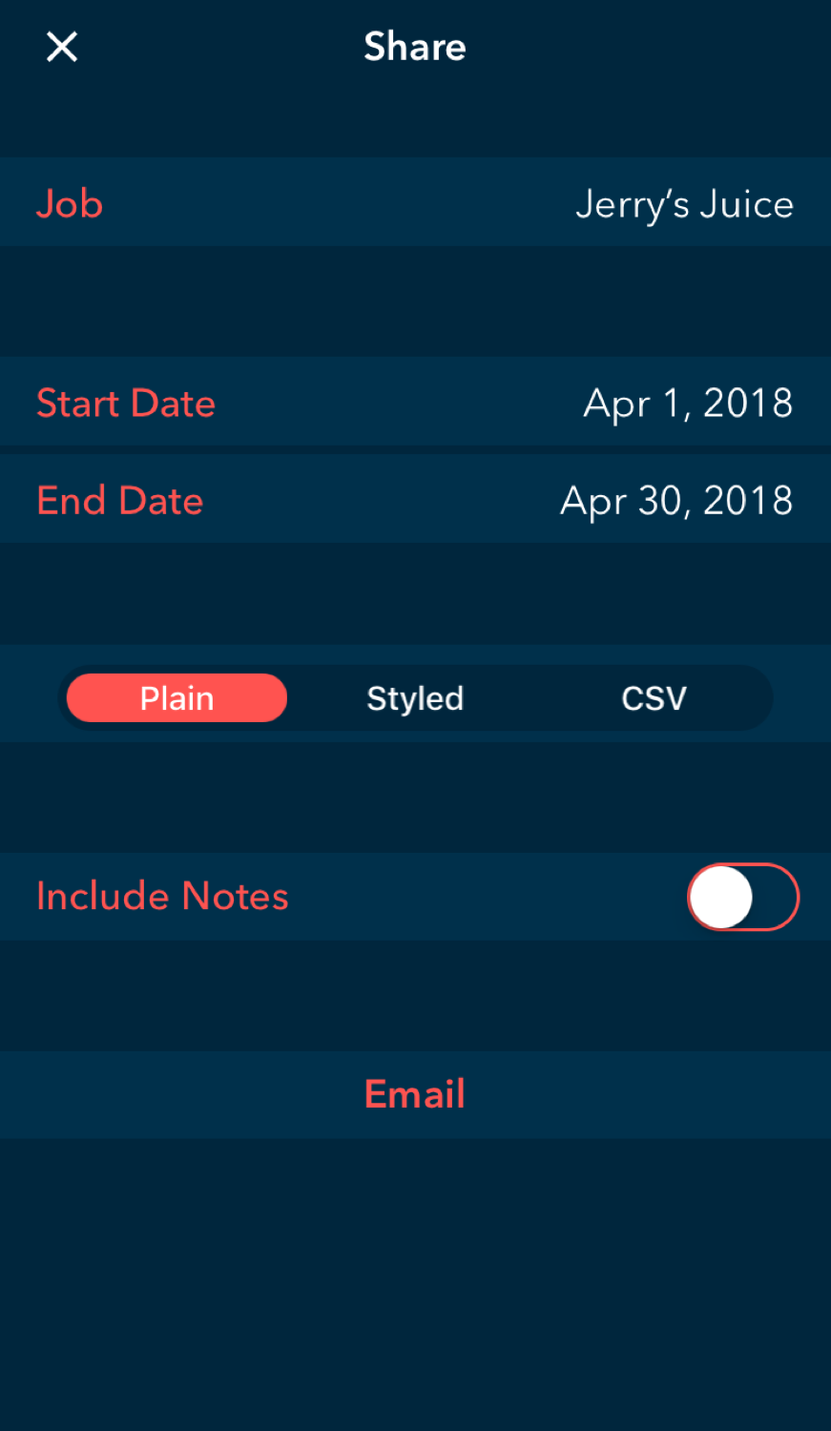Screen dimensions: 831x1431
Task: Toggle the Include Notes switch
Action: click(x=742, y=897)
